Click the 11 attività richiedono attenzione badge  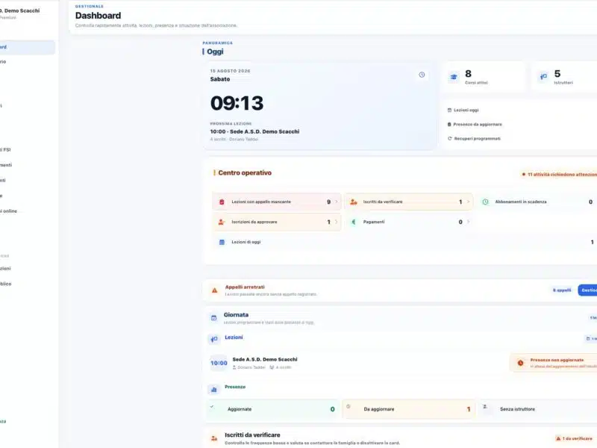(x=559, y=175)
